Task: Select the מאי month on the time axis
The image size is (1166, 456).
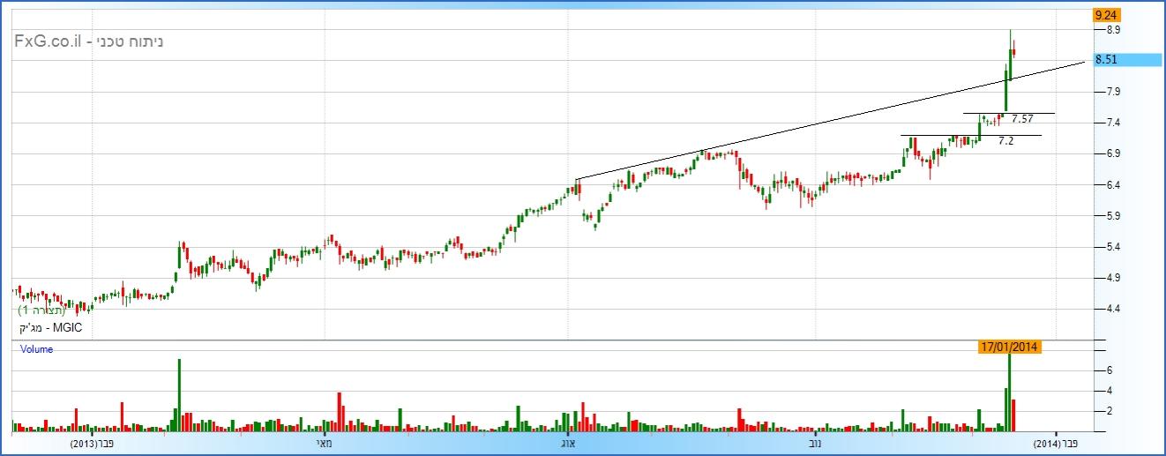Action: tap(324, 443)
